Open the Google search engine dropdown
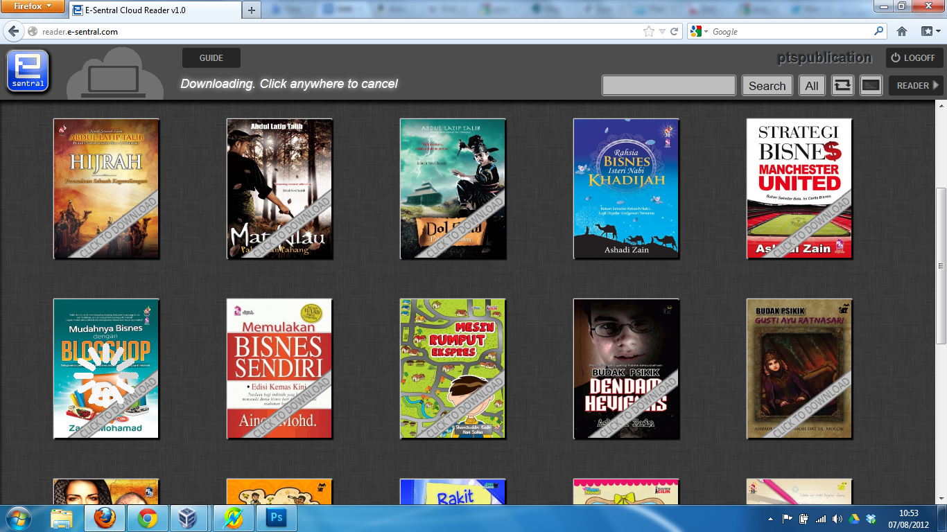Viewport: 947px width, 532px height. 697,31
